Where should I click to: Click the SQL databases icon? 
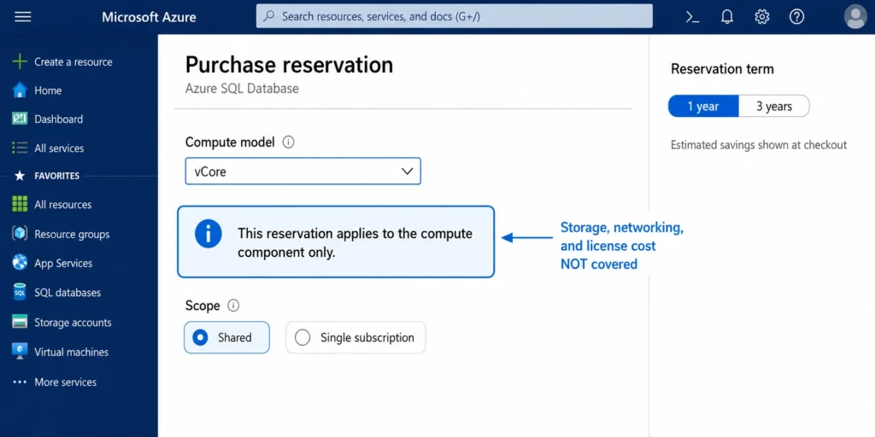coord(20,292)
